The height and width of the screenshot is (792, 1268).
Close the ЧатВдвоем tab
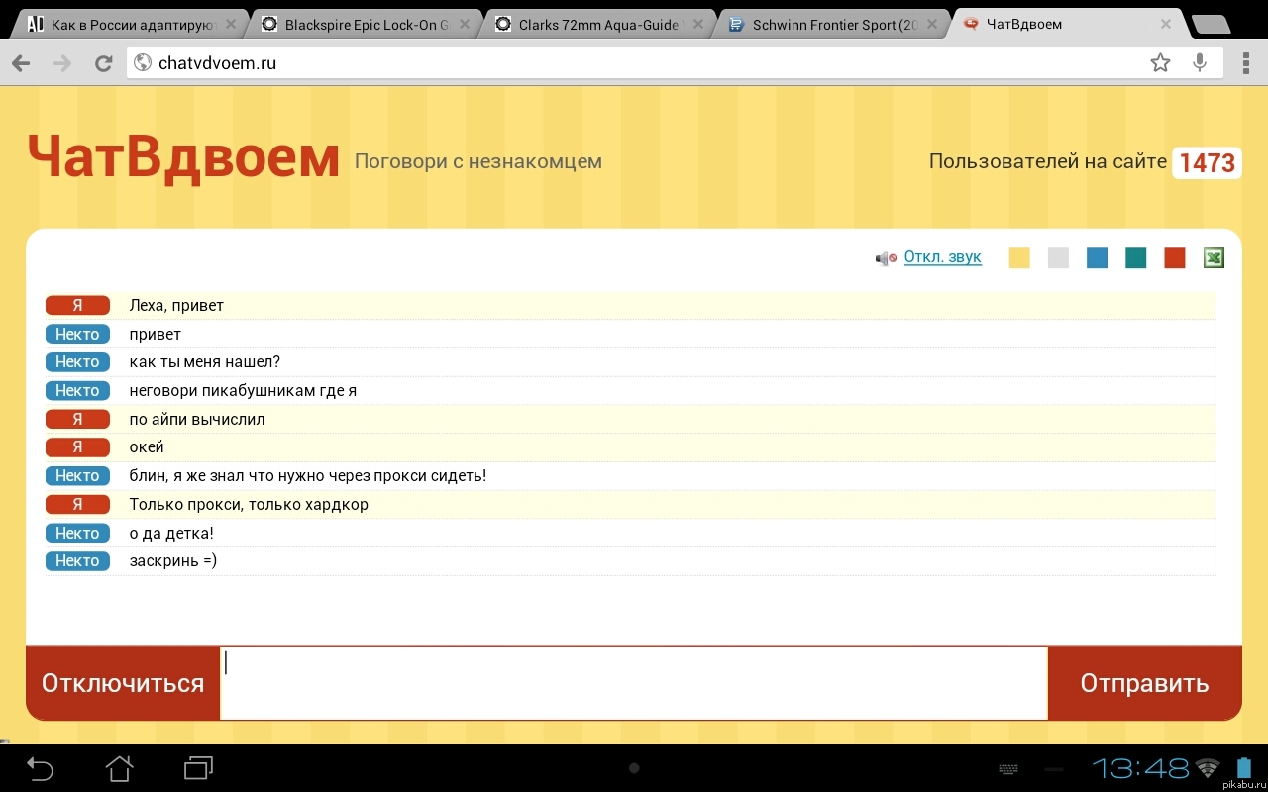click(1165, 25)
